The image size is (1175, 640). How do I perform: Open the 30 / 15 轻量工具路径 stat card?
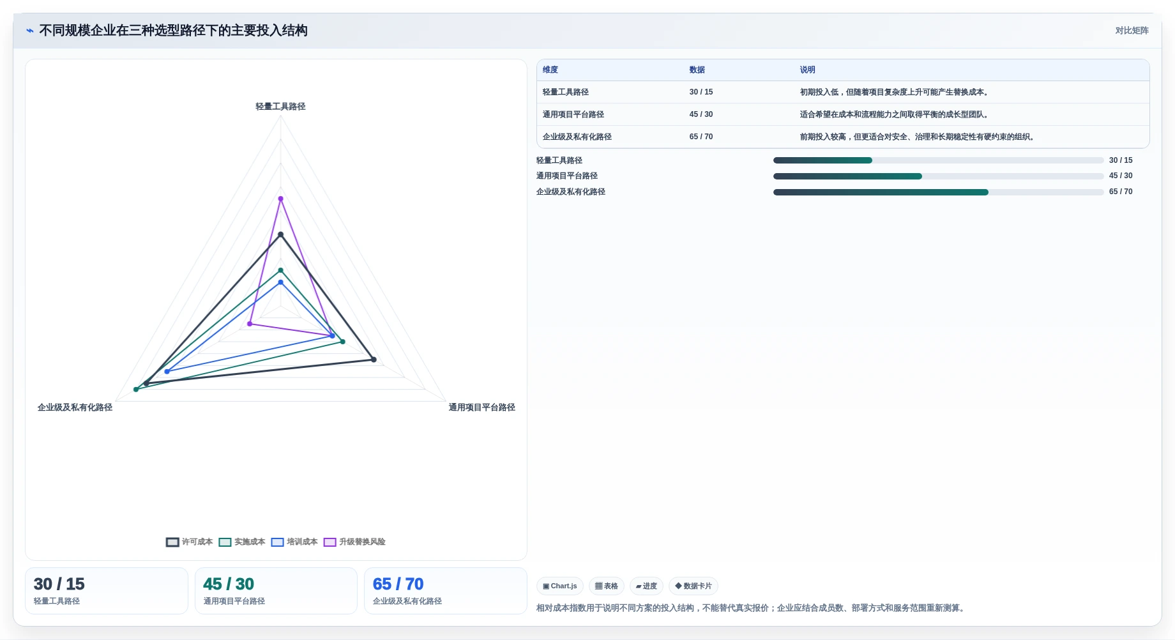(107, 591)
